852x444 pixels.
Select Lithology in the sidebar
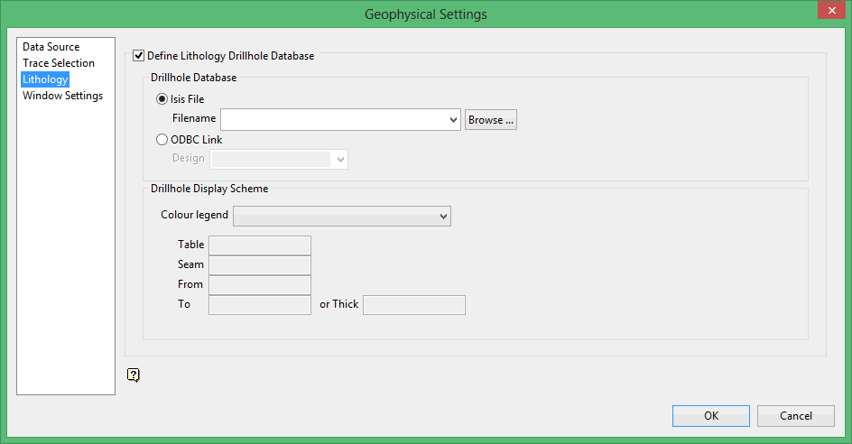pyautogui.click(x=45, y=79)
